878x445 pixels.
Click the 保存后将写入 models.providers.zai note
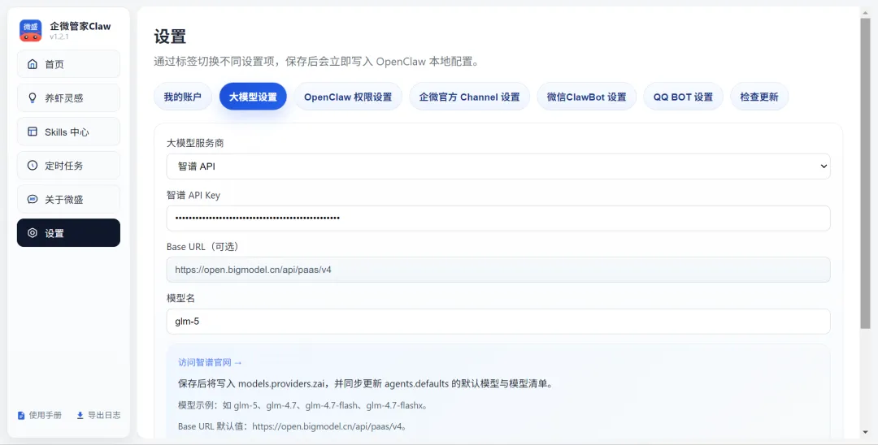click(x=365, y=384)
